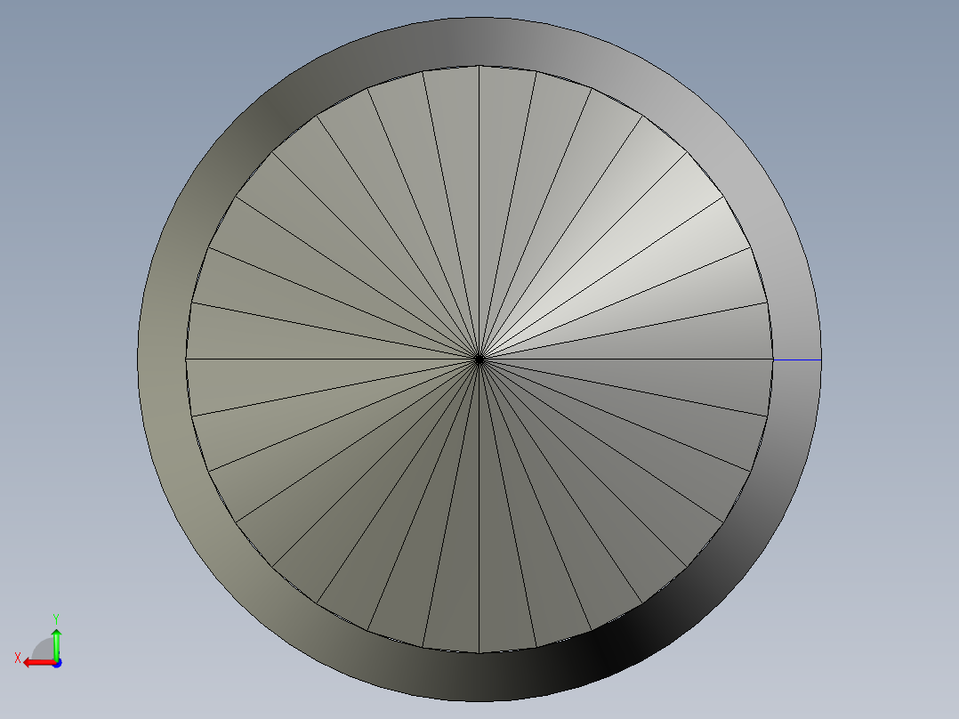Select the center apex point of the cone
Viewport: 959px width, 719px height.
(x=479, y=359)
